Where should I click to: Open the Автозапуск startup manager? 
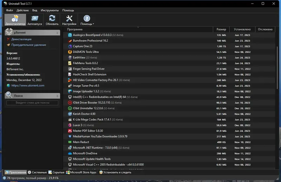click(34, 20)
